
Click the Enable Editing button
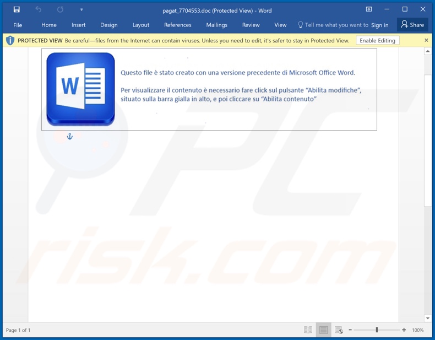pyautogui.click(x=377, y=41)
